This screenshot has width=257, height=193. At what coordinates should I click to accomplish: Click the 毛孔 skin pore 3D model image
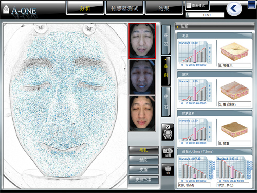[234, 51]
